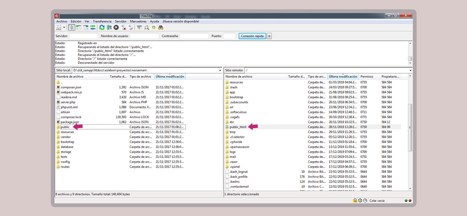Viewport: 467px width, 216px height.
Task: Reconnect to the last server
Action: pyautogui.click(x=130, y=28)
